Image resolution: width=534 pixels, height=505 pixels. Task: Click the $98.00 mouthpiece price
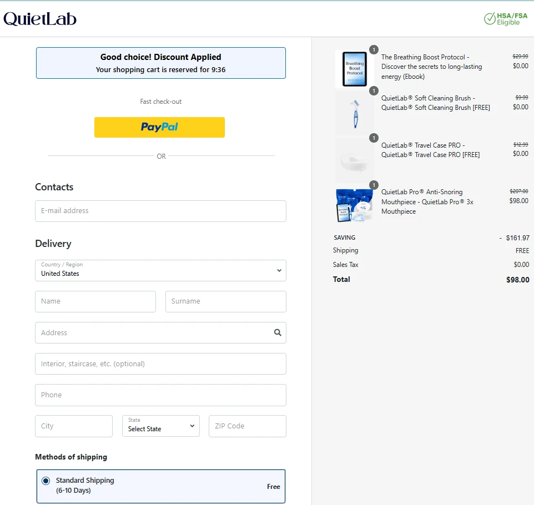pos(518,201)
